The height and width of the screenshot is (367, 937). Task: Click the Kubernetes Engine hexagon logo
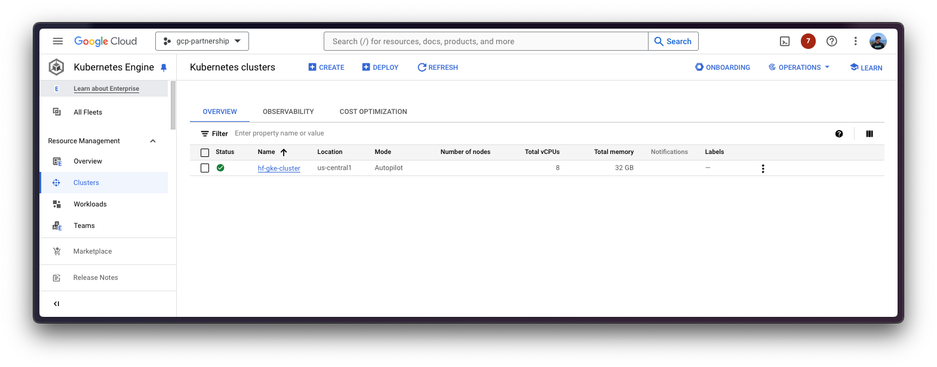click(x=57, y=67)
